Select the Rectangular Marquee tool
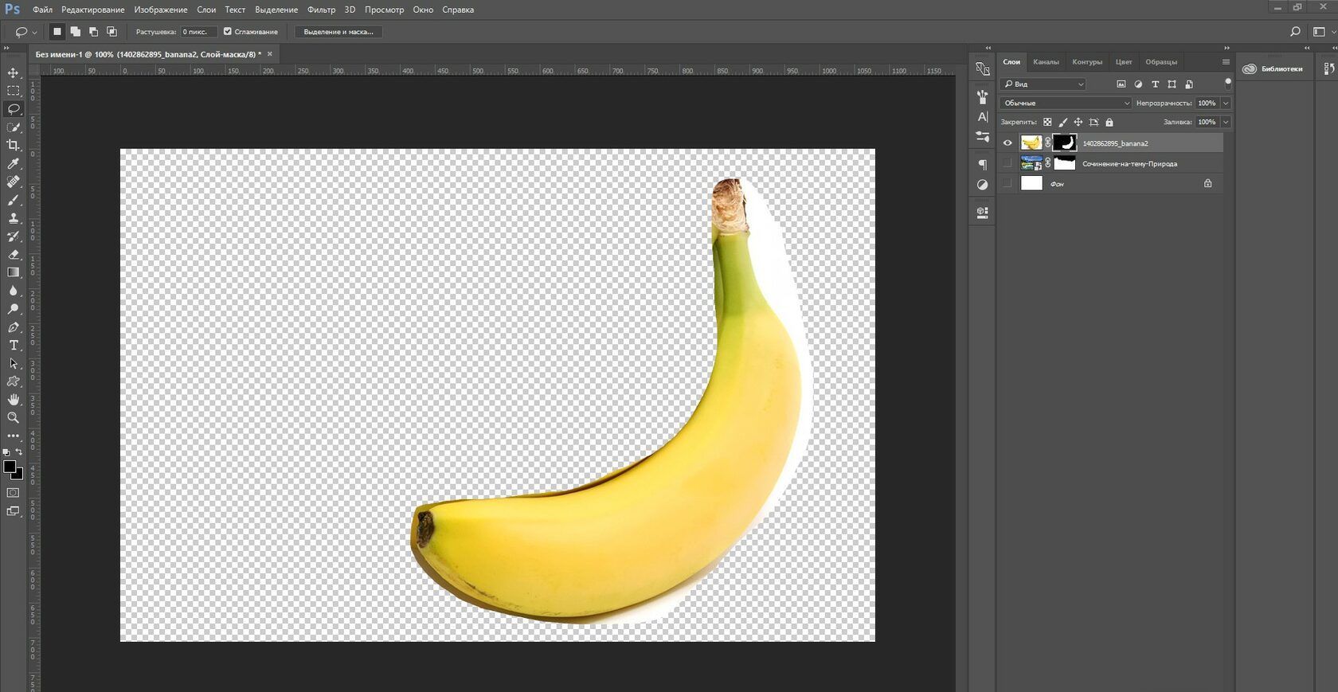1338x692 pixels. pos(14,91)
